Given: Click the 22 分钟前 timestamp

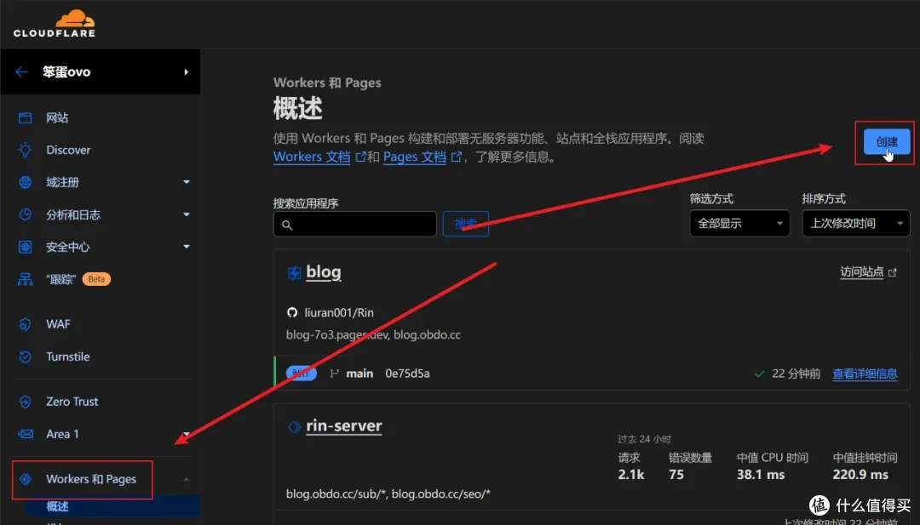Looking at the screenshot, I should (x=796, y=374).
